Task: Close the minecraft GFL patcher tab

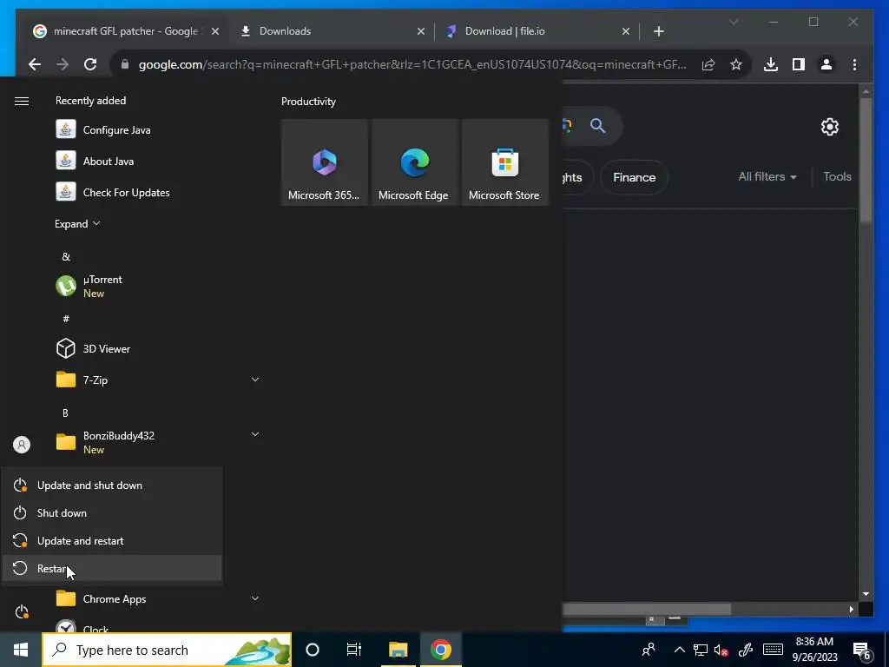Action: click(215, 31)
